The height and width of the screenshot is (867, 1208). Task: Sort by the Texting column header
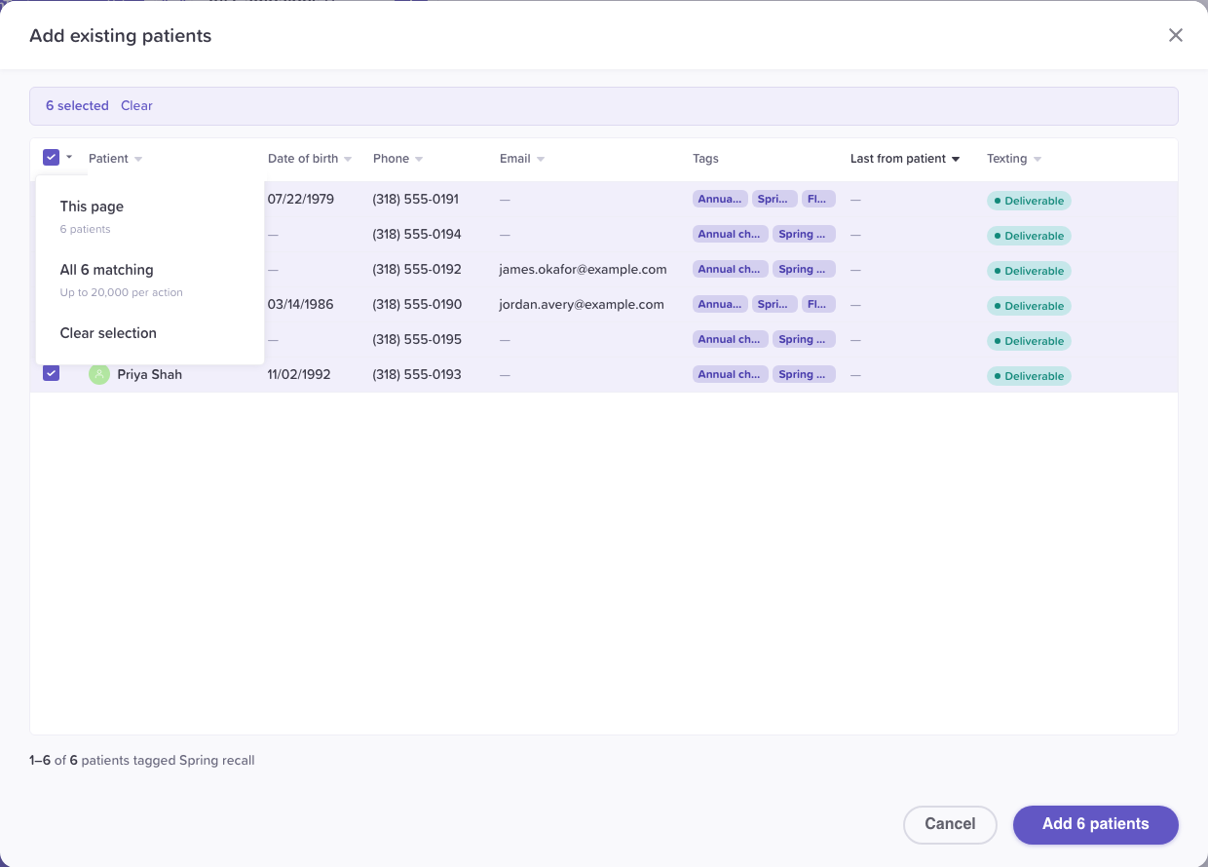pos(1014,159)
